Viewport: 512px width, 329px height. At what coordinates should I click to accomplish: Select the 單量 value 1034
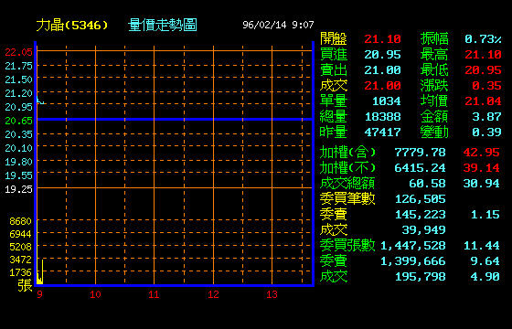coord(387,101)
